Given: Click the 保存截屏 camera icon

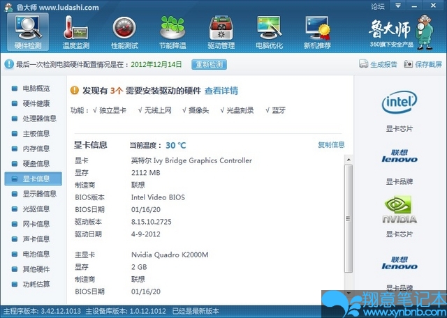Looking at the screenshot, I should coord(408,64).
